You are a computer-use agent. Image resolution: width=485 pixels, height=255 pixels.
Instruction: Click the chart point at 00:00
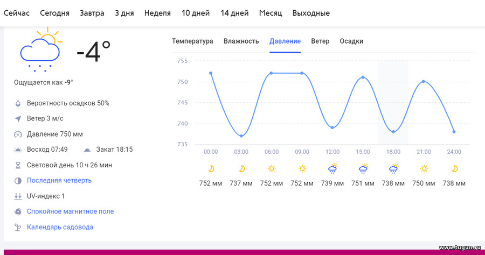point(211,73)
